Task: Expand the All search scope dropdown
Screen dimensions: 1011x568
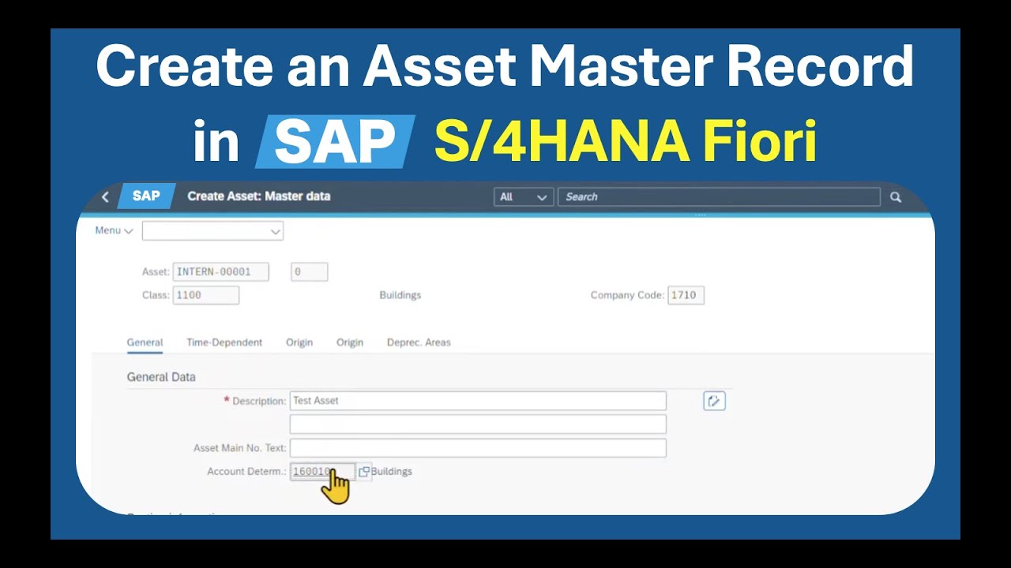Action: pyautogui.click(x=523, y=197)
